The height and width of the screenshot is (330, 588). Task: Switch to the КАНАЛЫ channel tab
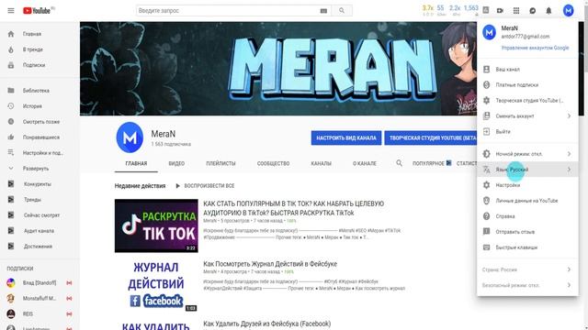coord(322,163)
